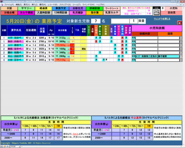
Task: Click the red icon below window-close link
Action: (x=179, y=23)
